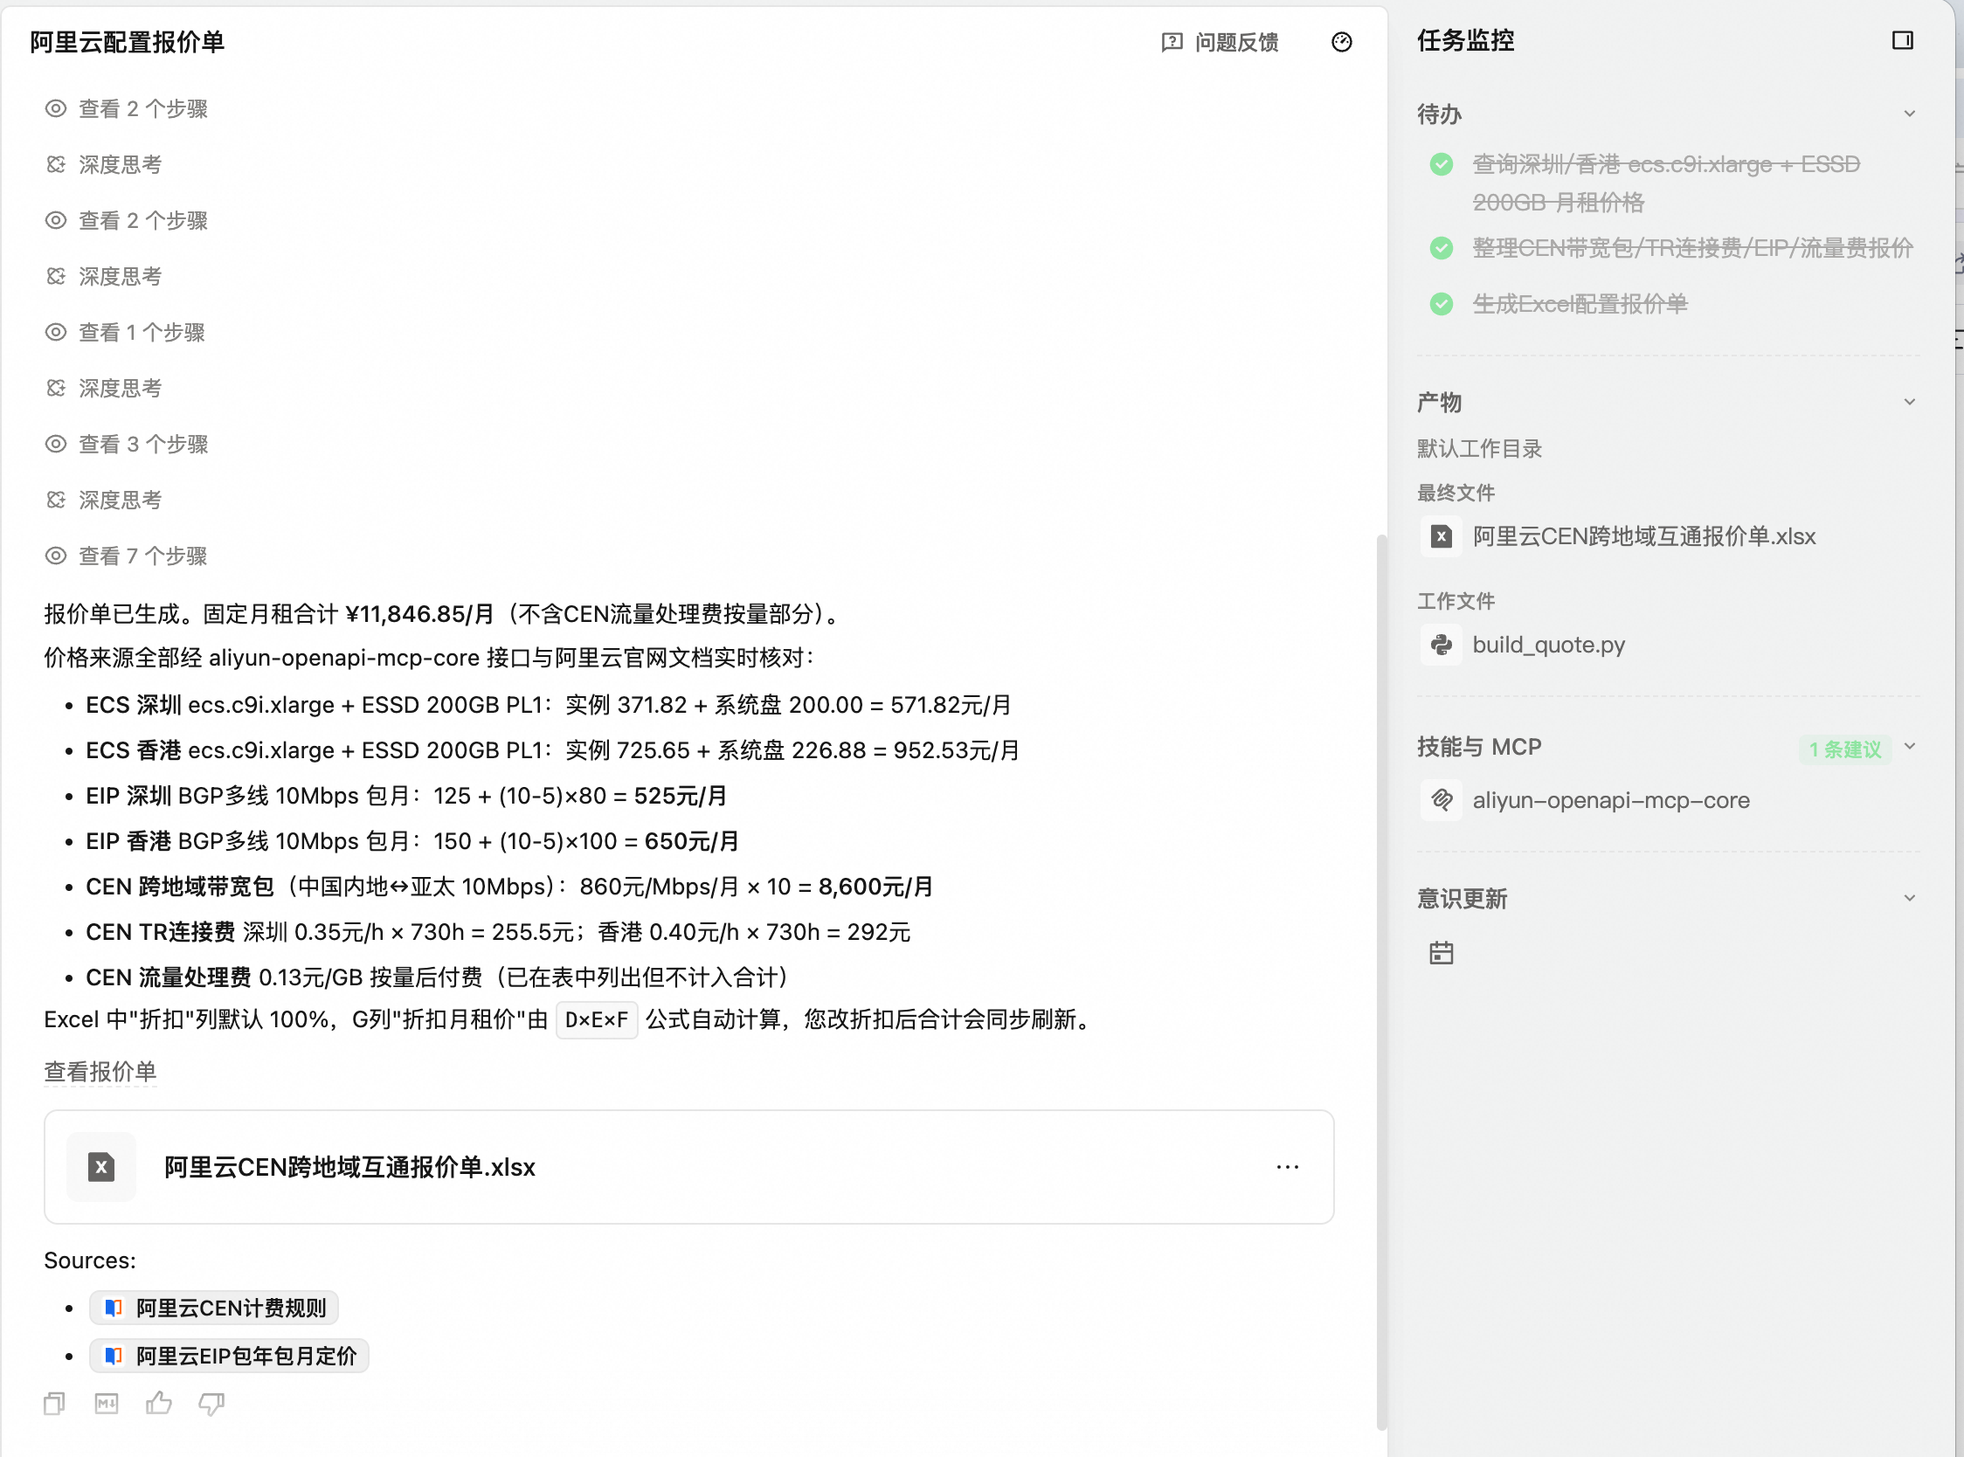Click the D×E×F formula code chip
Screen dimensions: 1964x1457
click(597, 1020)
